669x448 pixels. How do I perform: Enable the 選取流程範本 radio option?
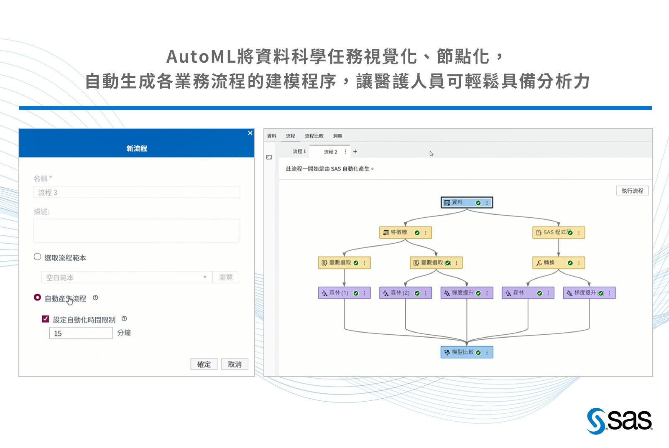tap(37, 257)
